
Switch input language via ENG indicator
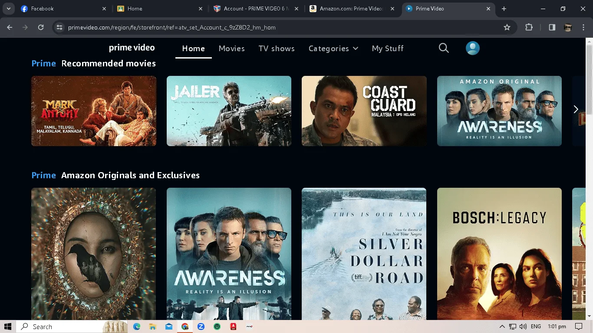tap(536, 326)
